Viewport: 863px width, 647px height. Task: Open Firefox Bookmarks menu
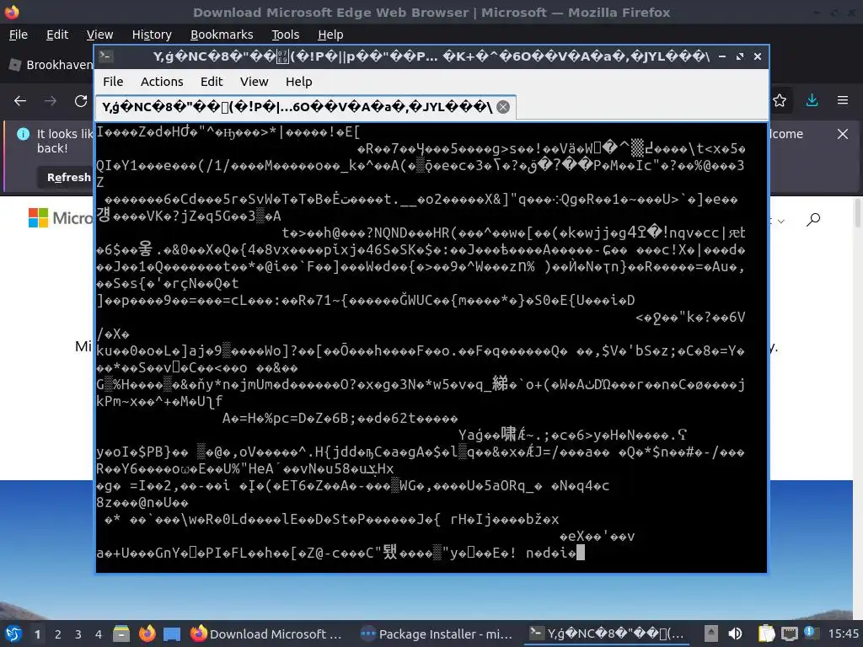(x=222, y=35)
